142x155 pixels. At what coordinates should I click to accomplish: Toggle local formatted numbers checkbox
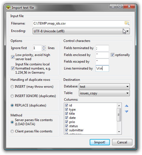(x=13, y=68)
